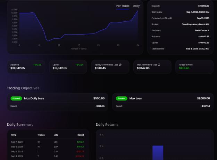Select the Passed badge for Max Loss

[122, 98]
